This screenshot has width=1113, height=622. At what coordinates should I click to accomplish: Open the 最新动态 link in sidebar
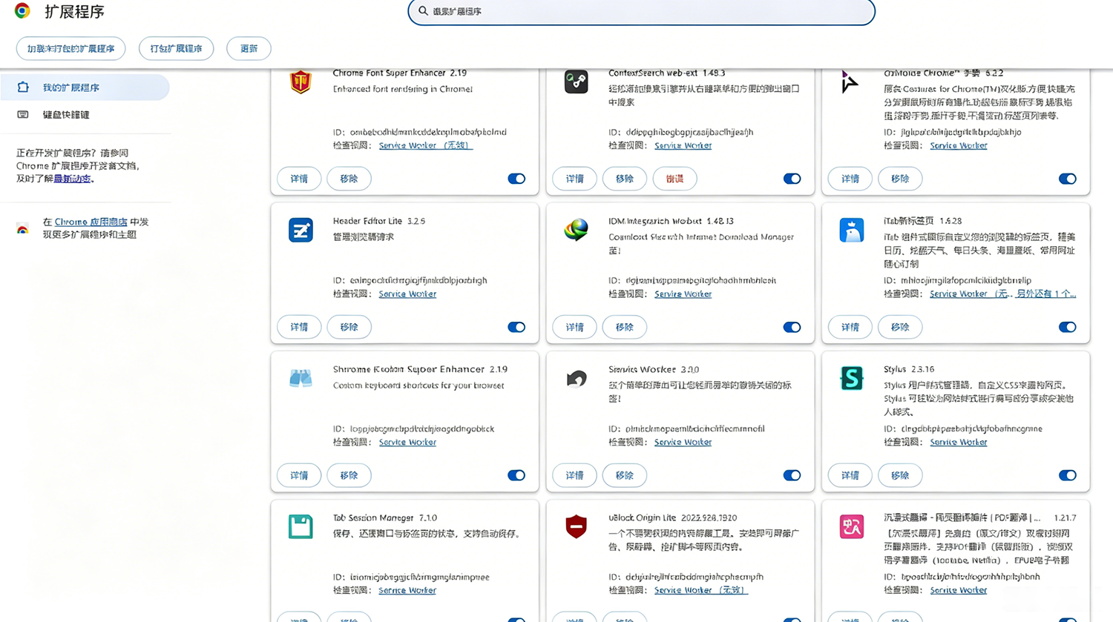click(x=73, y=179)
